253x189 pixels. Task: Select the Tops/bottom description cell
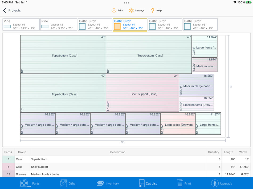tap(118, 159)
